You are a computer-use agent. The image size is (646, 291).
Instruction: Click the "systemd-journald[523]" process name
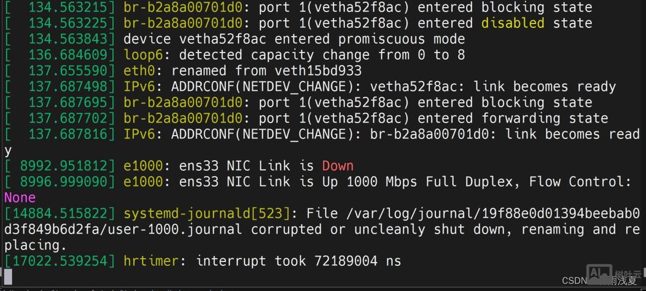[206, 214]
